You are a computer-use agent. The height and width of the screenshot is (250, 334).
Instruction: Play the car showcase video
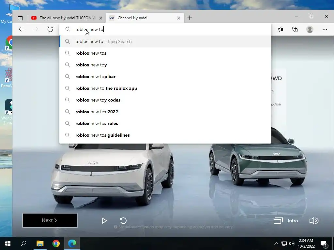[104, 221]
